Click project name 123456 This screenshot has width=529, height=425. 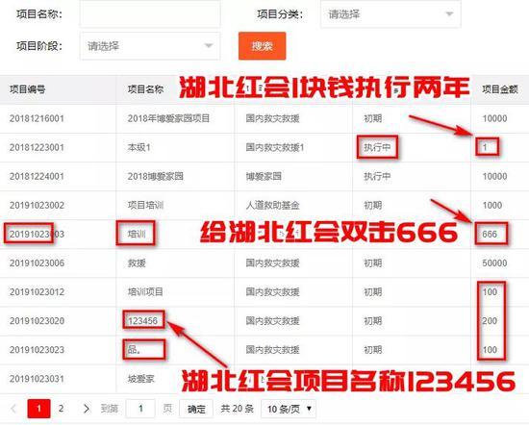tap(142, 321)
